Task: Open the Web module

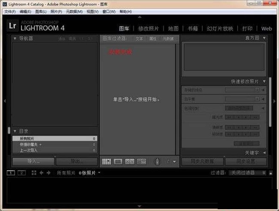Action: [x=266, y=29]
